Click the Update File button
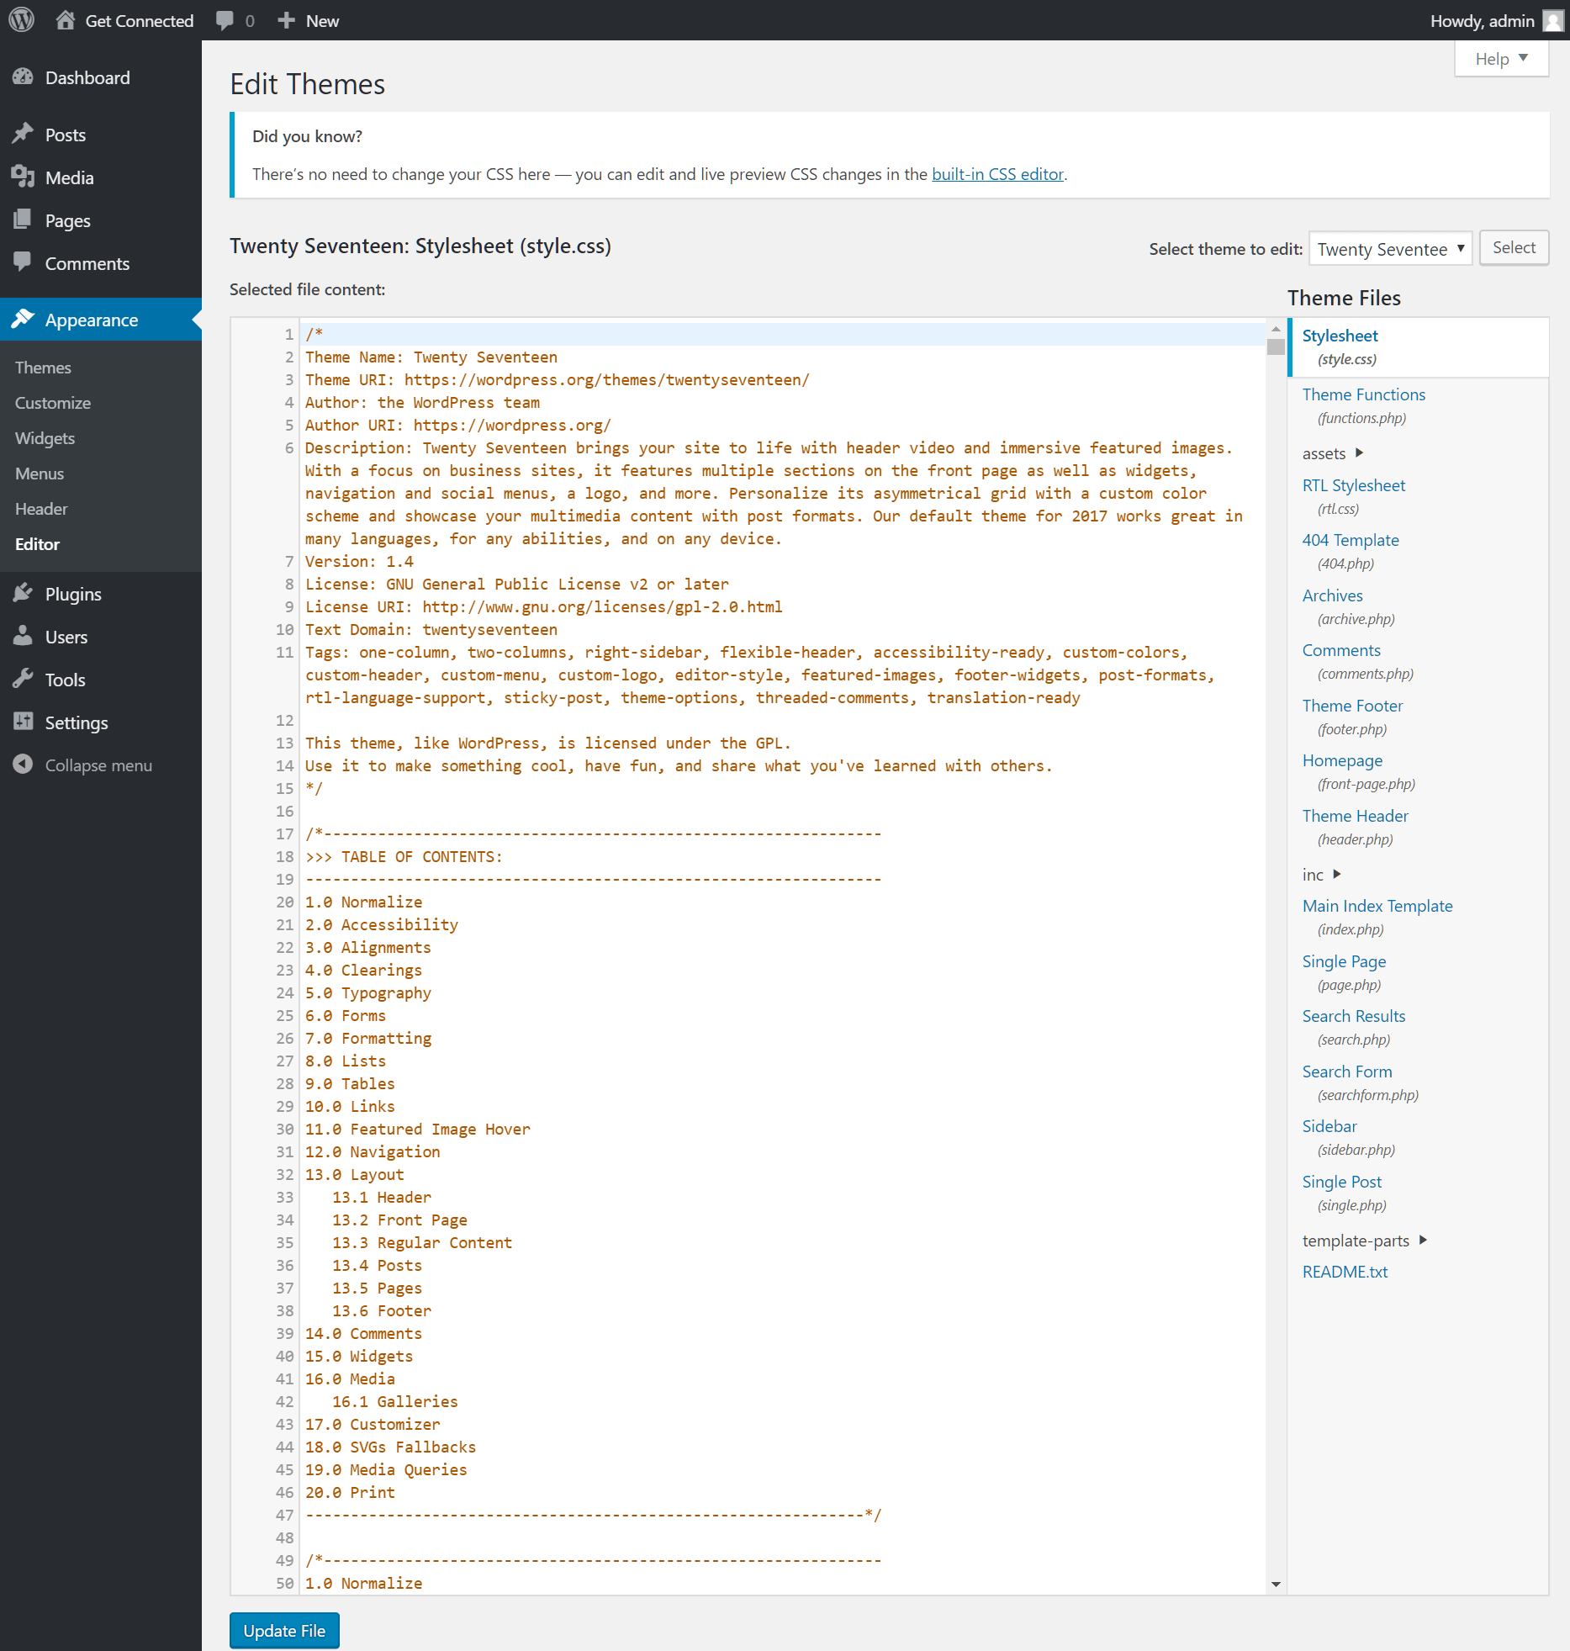The width and height of the screenshot is (1570, 1651). (284, 1631)
